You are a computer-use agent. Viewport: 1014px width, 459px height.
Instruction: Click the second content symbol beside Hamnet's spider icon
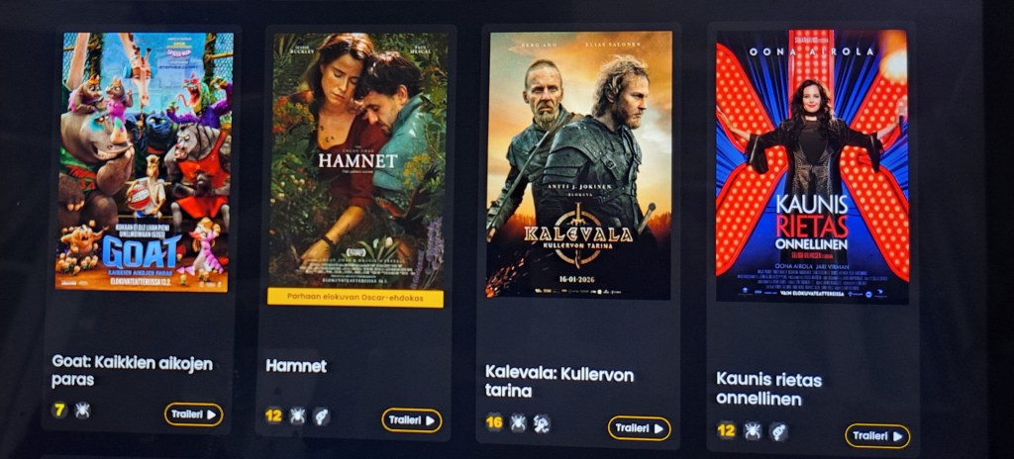click(321, 416)
